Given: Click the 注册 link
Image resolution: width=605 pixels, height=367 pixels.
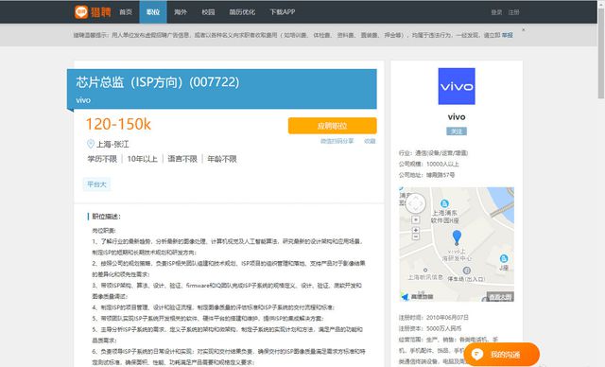Looking at the screenshot, I should 513,12.
